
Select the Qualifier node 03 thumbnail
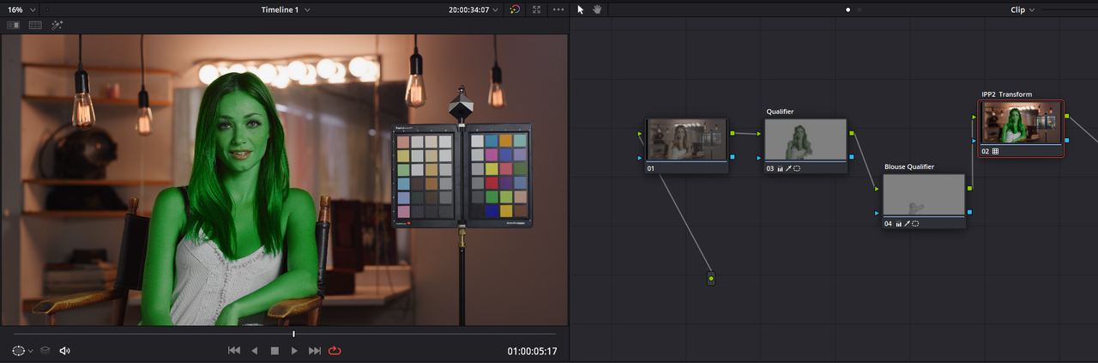[x=805, y=139]
